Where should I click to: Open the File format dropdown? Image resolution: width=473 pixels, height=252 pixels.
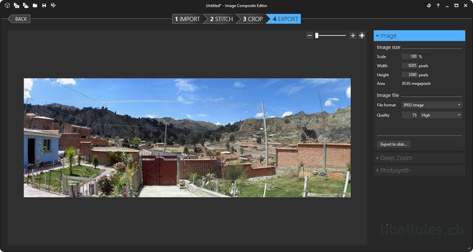[432, 105]
